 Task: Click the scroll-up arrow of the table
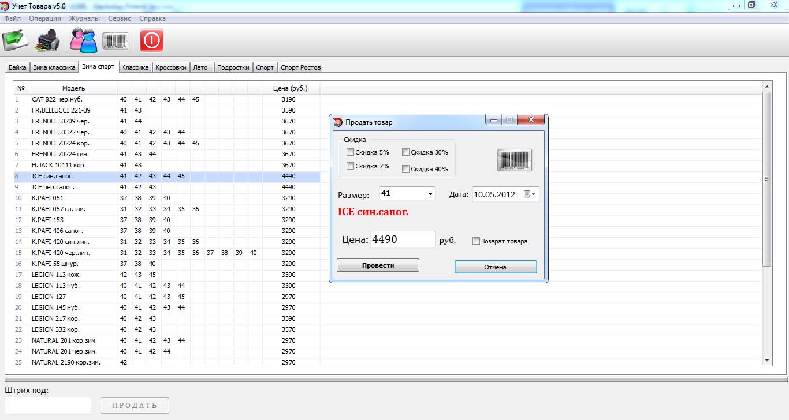(767, 87)
